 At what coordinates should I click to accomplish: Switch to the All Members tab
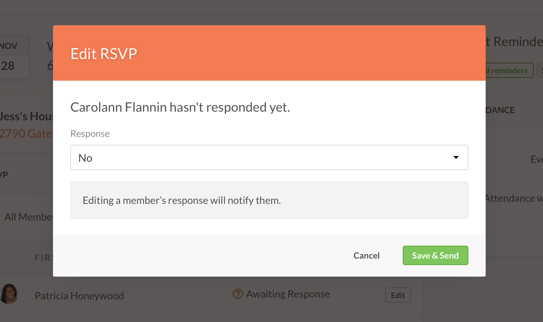[x=28, y=217]
